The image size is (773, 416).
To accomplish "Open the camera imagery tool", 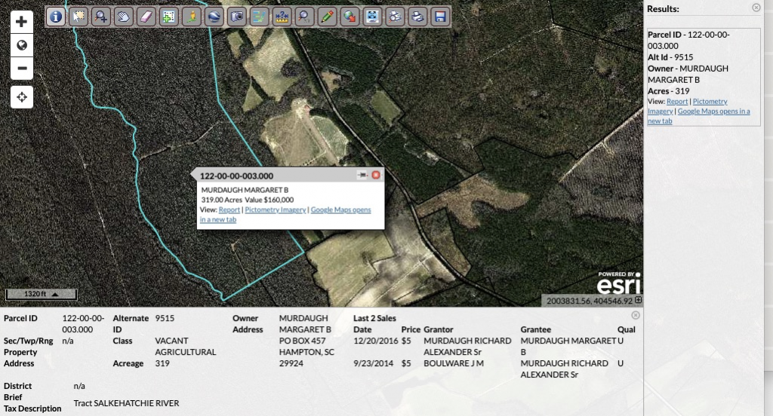I will [x=236, y=16].
